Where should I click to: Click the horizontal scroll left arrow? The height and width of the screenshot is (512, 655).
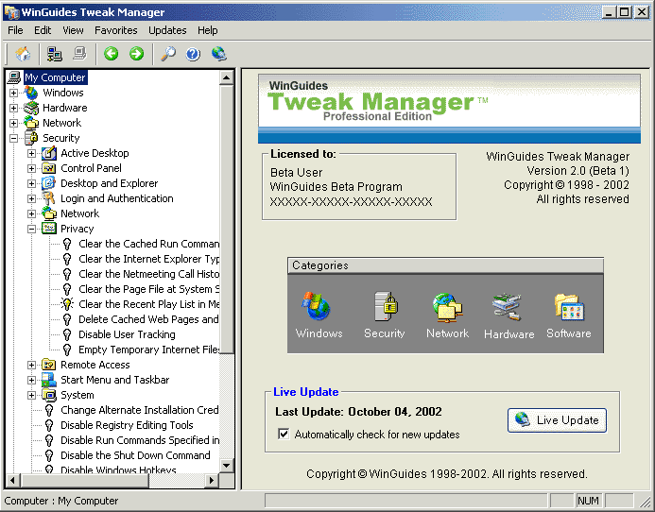tap(12, 480)
